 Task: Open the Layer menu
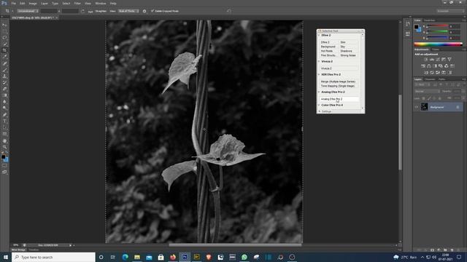click(44, 3)
